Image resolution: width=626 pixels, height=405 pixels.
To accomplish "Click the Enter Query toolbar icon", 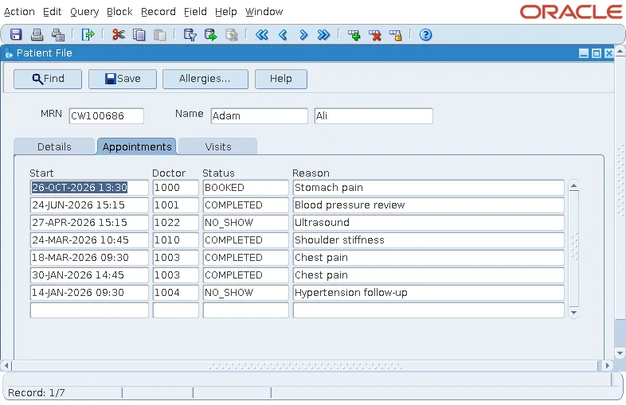I will (190, 35).
